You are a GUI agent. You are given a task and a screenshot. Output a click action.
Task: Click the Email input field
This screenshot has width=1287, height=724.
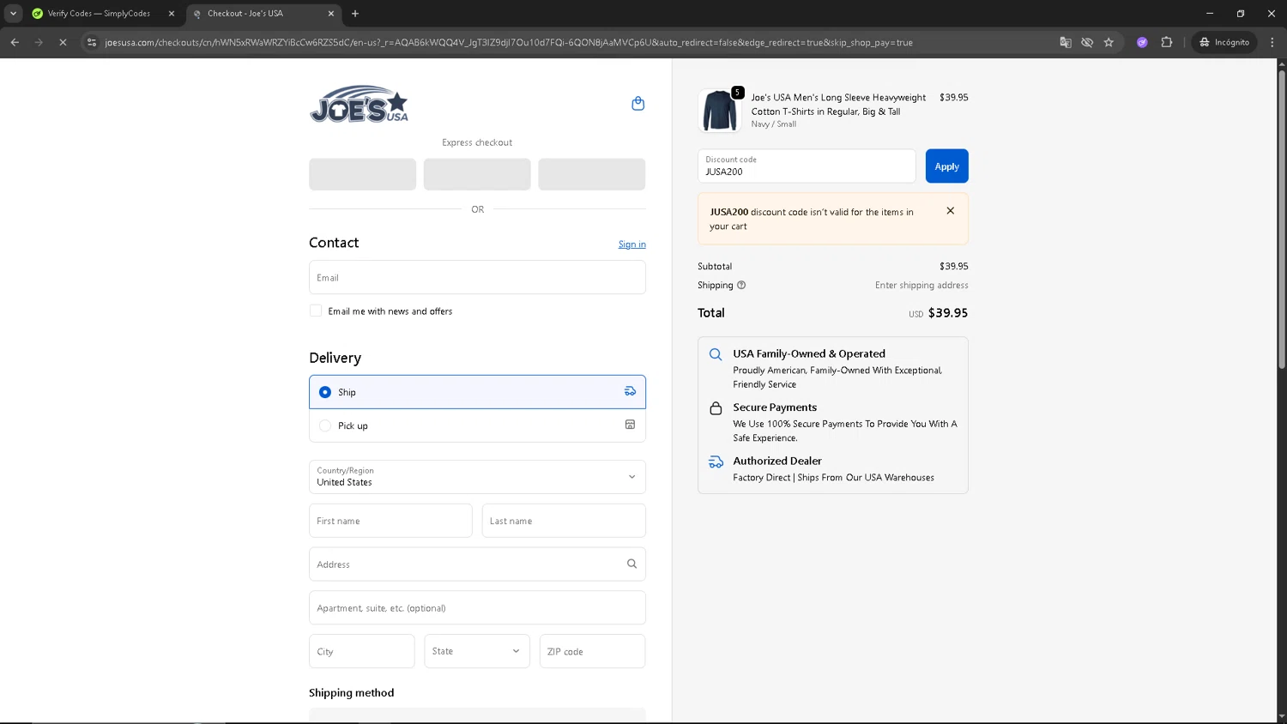click(x=477, y=277)
